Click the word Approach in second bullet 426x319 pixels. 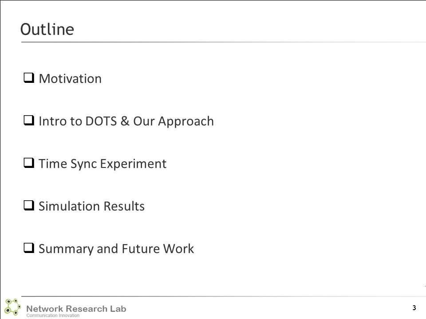(186, 121)
